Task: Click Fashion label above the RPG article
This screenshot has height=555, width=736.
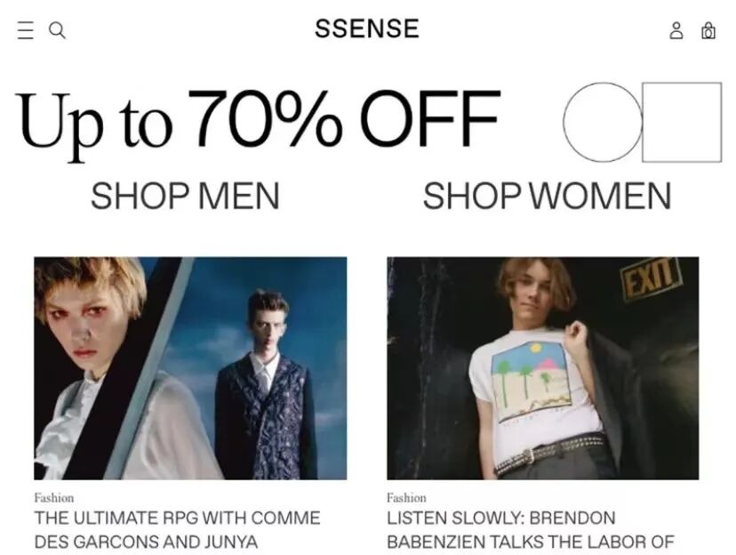Action: [x=54, y=497]
